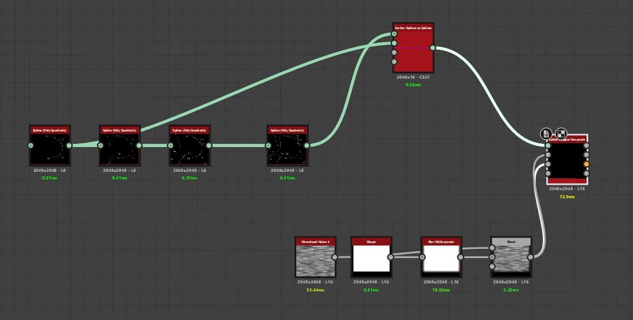Click the output port of the 0.41ms Spline node
The height and width of the screenshot is (320, 633).
click(x=139, y=145)
